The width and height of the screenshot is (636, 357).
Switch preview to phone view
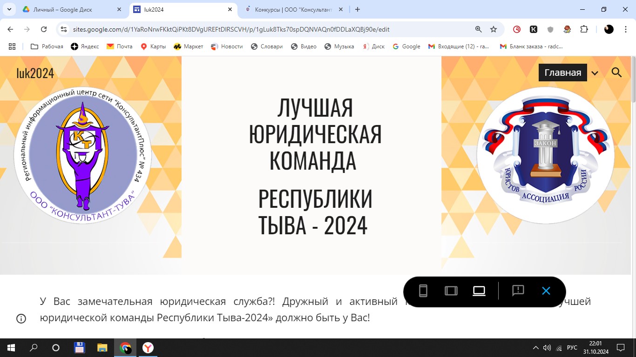[423, 291]
